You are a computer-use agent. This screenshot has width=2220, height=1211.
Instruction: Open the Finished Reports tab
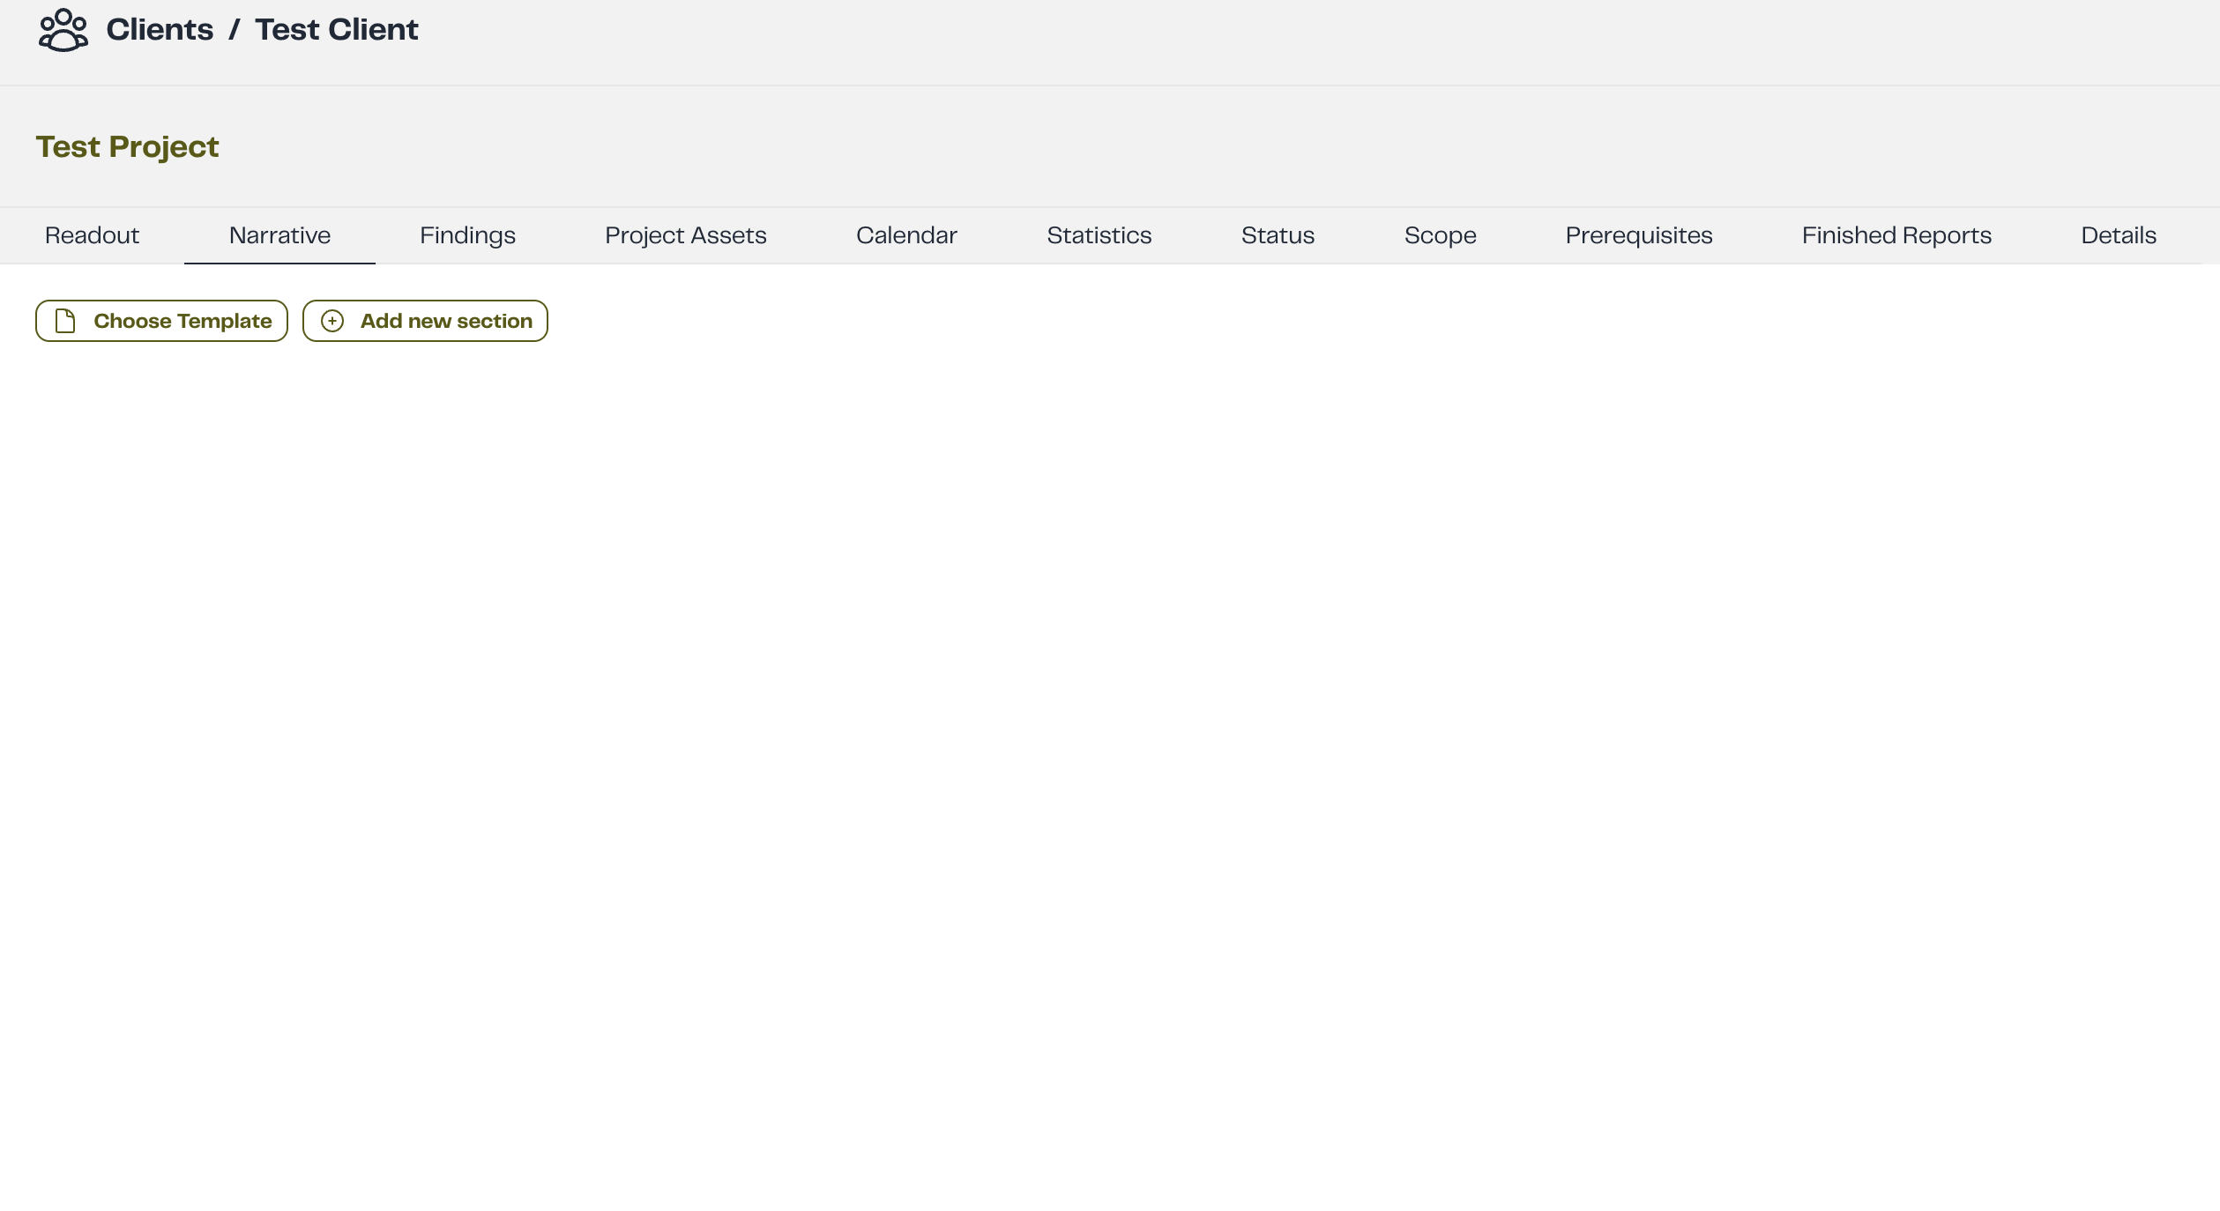tap(1896, 235)
